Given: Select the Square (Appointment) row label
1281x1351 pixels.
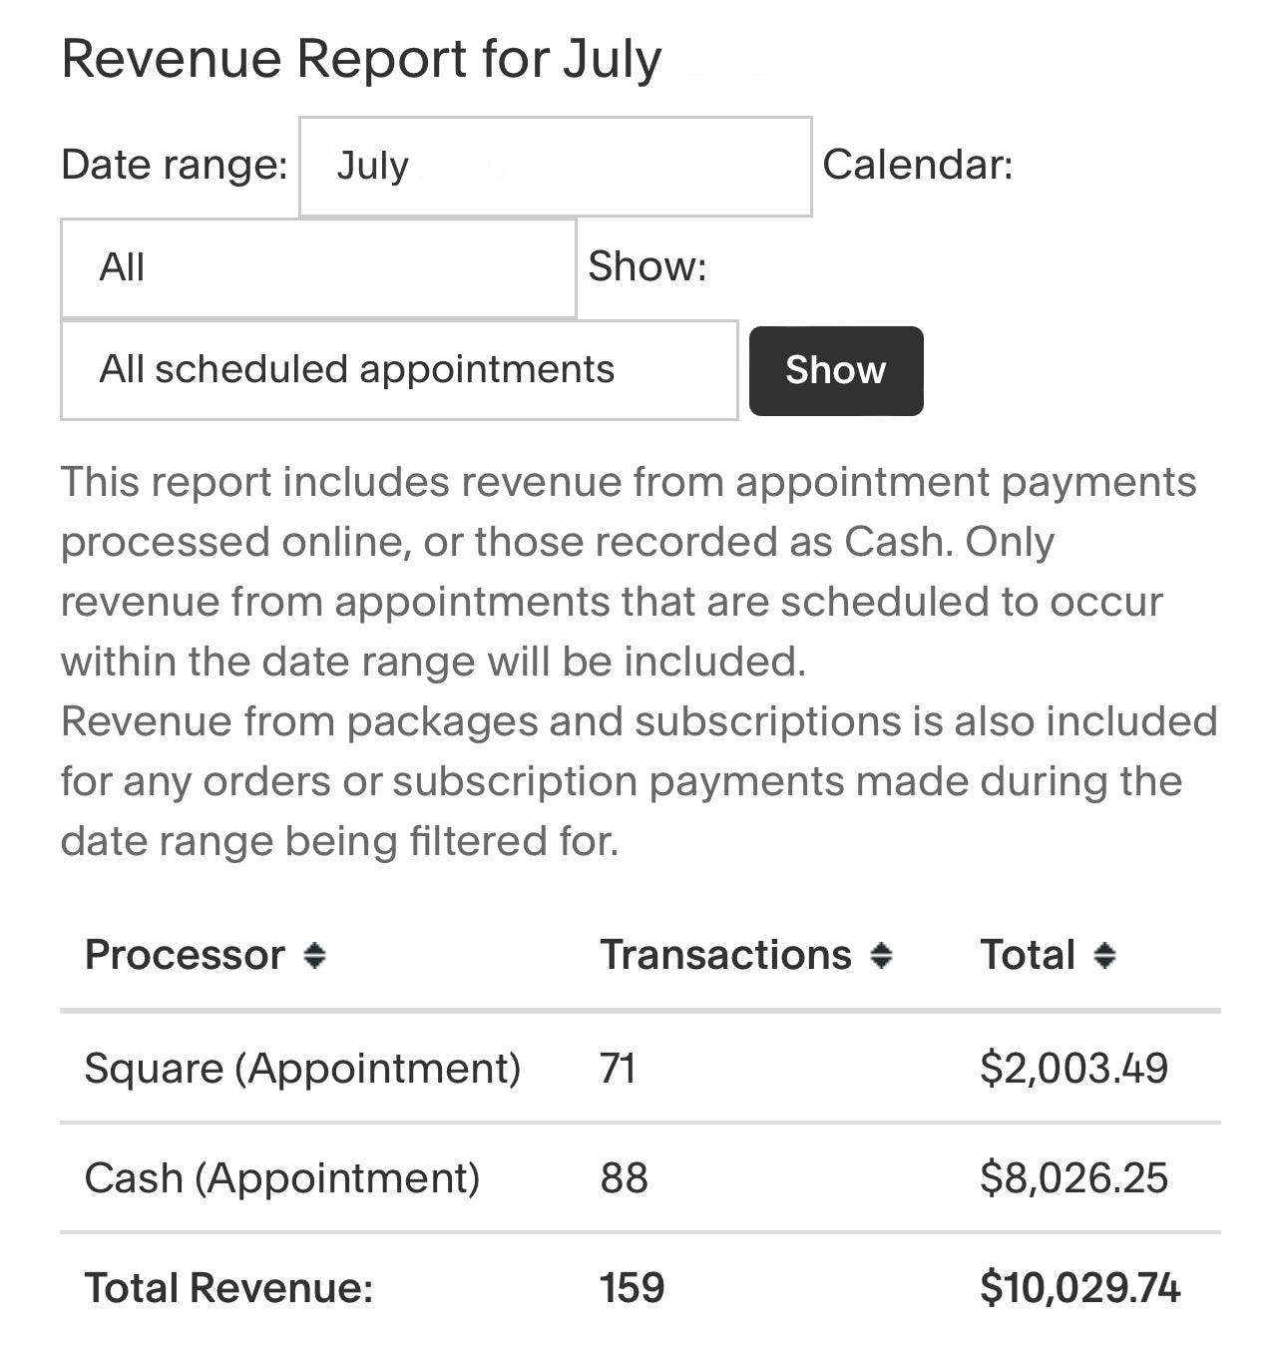Looking at the screenshot, I should pos(302,1068).
